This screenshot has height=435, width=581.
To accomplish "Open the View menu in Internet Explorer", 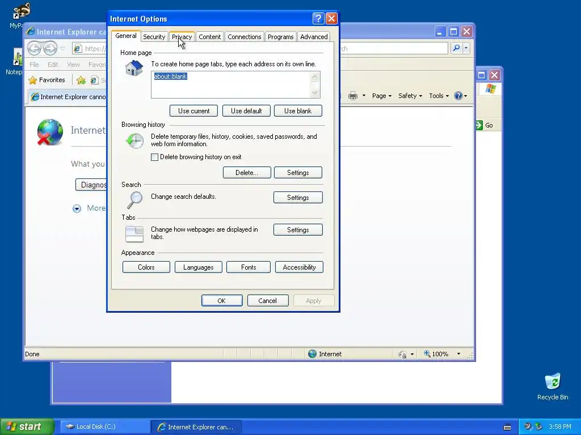I will pos(73,65).
